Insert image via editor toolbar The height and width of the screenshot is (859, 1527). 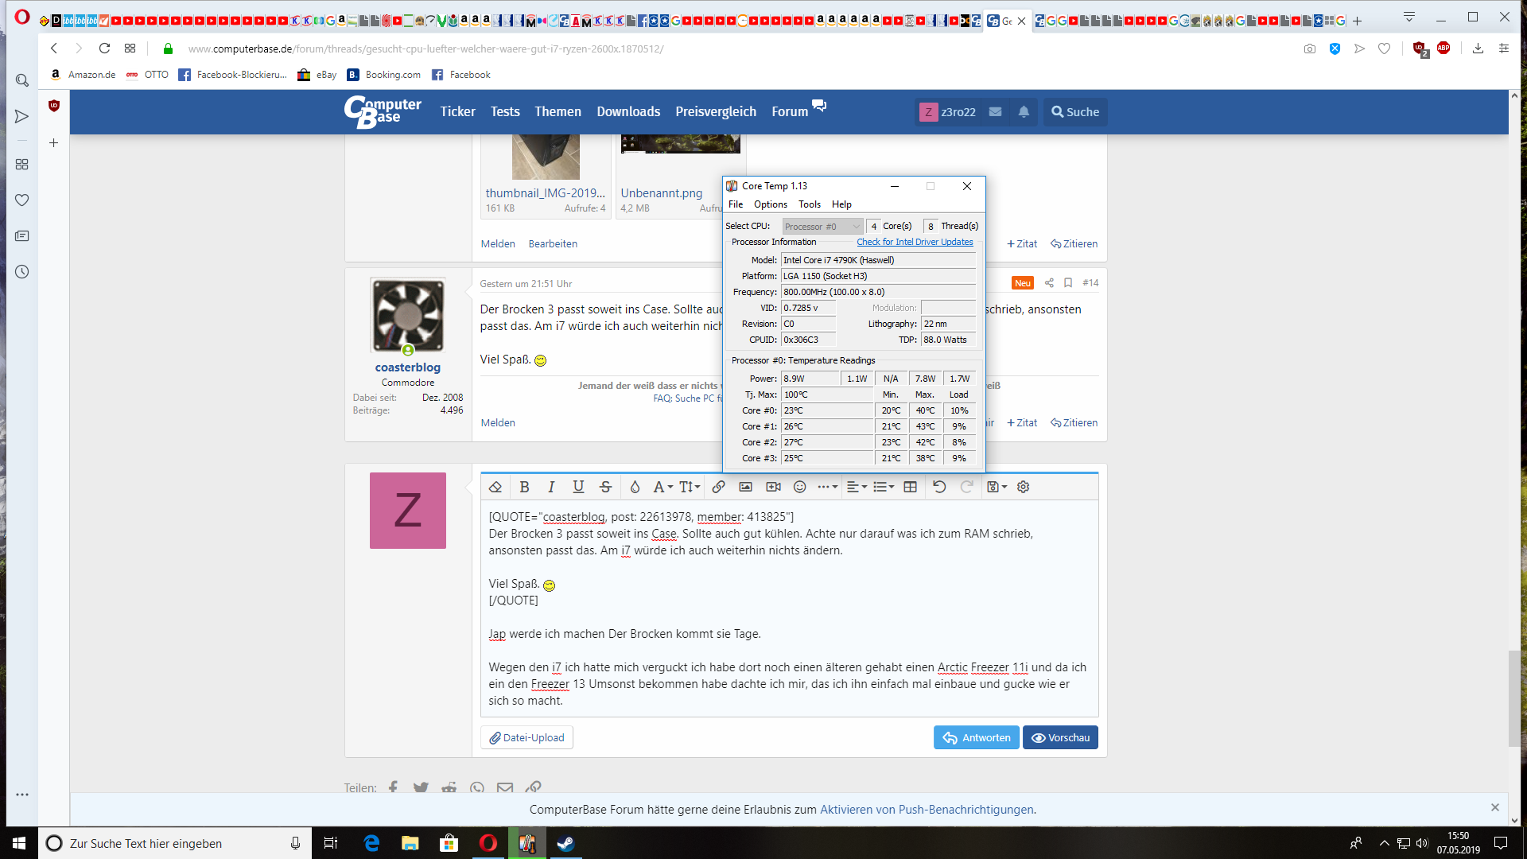[x=745, y=487]
